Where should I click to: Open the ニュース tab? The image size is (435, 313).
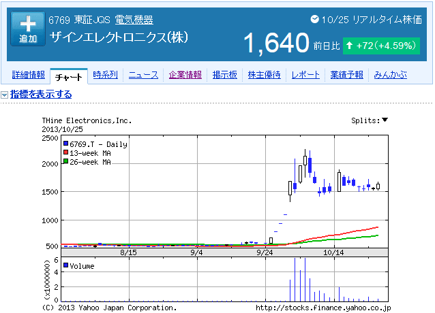[143, 75]
